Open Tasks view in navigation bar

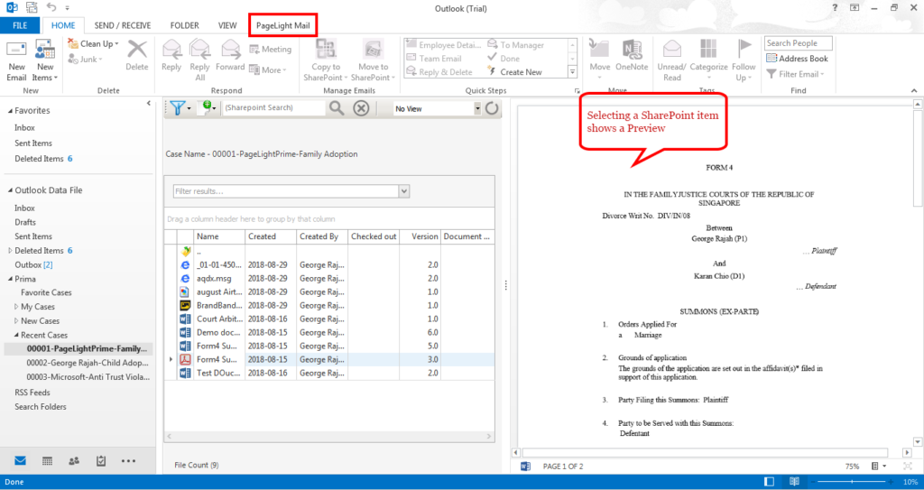101,461
